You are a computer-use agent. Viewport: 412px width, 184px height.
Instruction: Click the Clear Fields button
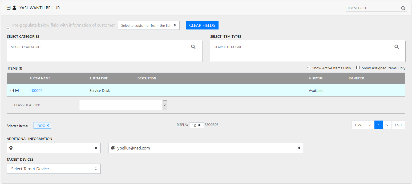pyautogui.click(x=202, y=25)
